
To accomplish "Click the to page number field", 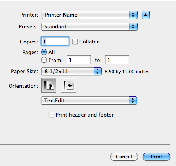I will [117, 60].
